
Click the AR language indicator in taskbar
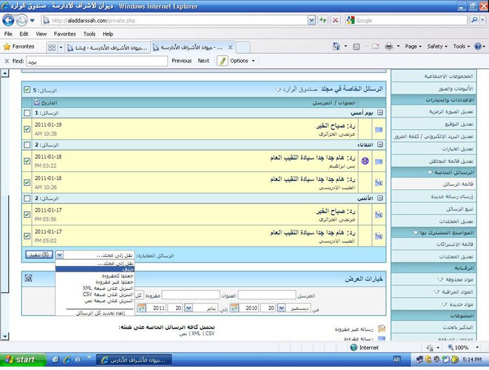(x=397, y=360)
